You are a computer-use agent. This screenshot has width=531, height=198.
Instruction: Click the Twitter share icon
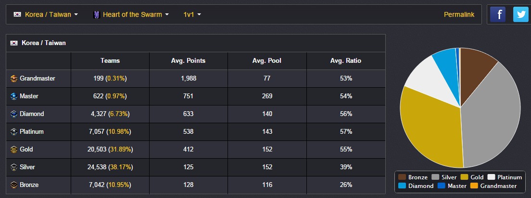[520, 14]
